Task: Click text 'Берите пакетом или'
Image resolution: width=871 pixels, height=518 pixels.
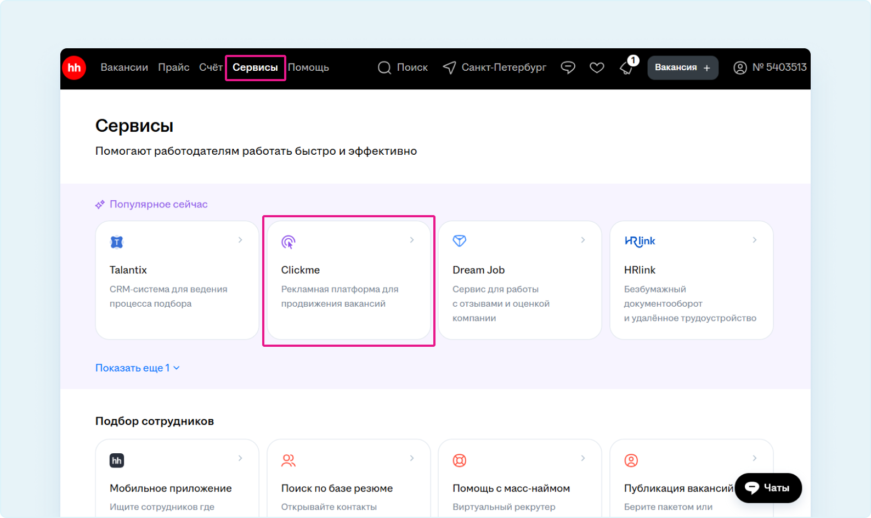Action: tap(668, 507)
